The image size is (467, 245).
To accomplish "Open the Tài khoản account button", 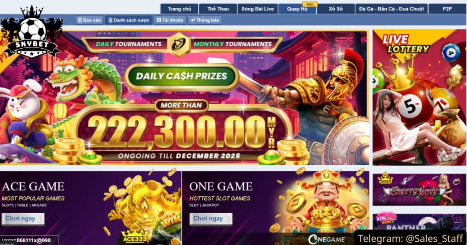I will point(170,20).
